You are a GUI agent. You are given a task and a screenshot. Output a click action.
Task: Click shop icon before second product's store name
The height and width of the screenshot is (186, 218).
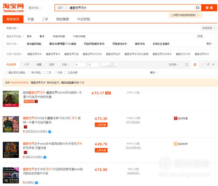tap(24, 131)
